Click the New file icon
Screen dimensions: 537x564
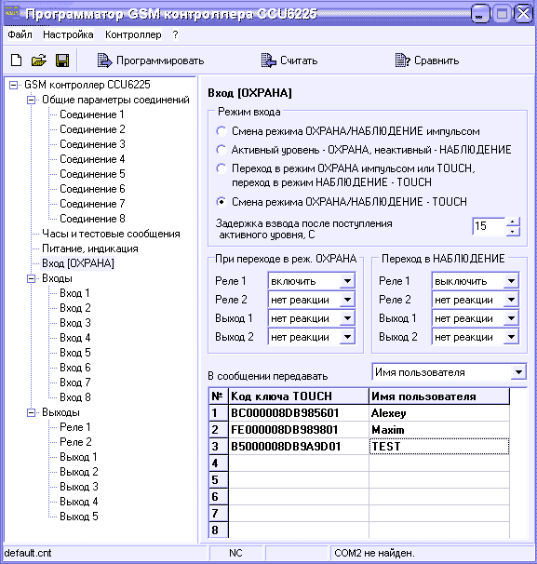click(16, 60)
